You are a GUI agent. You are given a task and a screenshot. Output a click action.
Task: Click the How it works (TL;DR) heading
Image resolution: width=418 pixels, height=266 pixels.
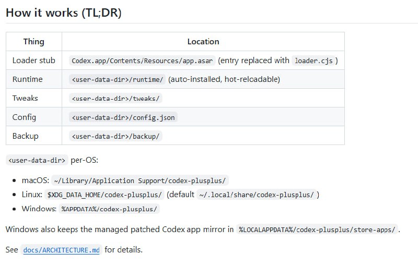tap(63, 13)
